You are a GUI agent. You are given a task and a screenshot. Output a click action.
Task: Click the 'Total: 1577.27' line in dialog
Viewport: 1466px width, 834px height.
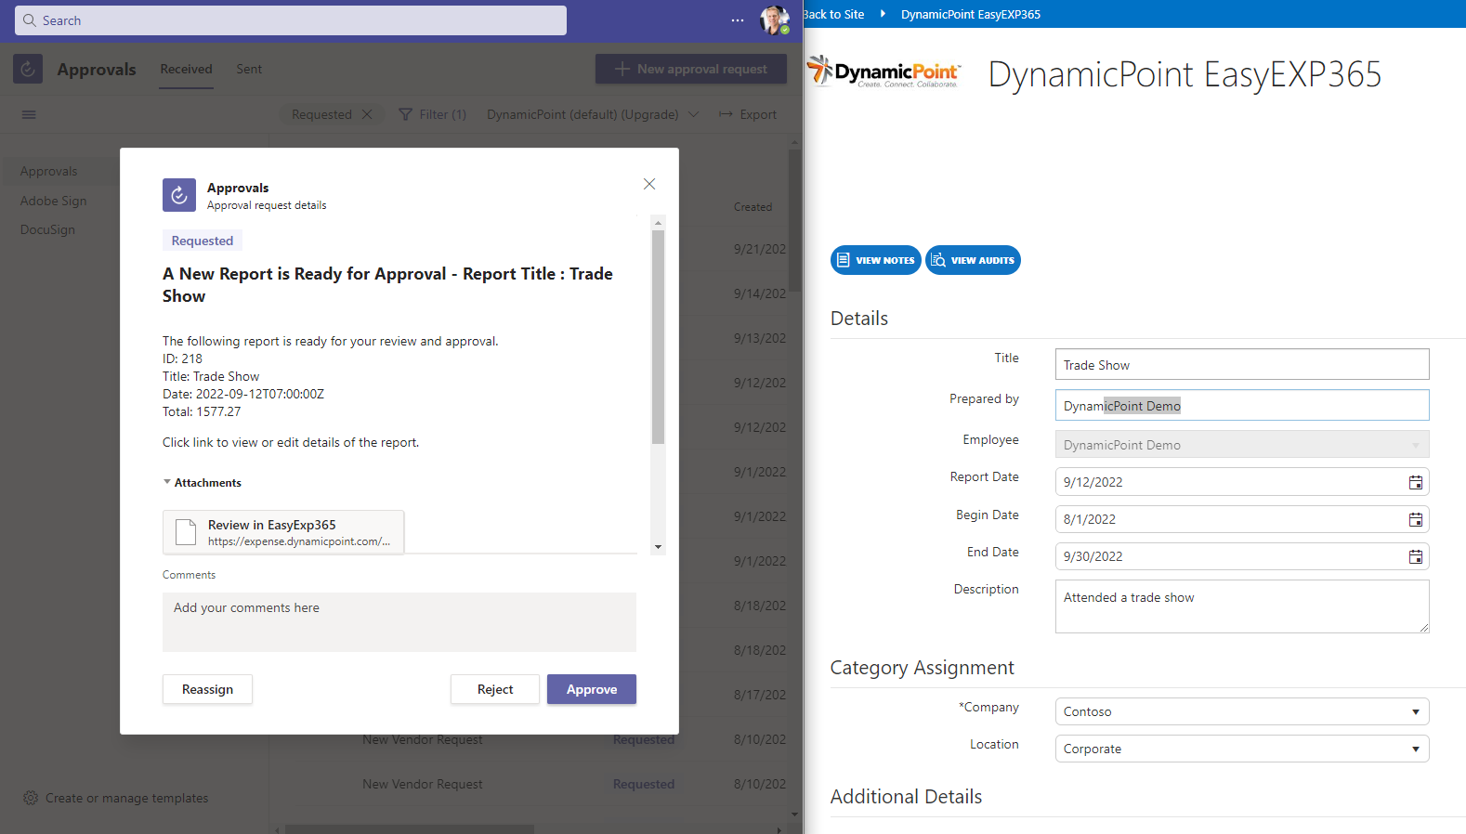(x=202, y=411)
